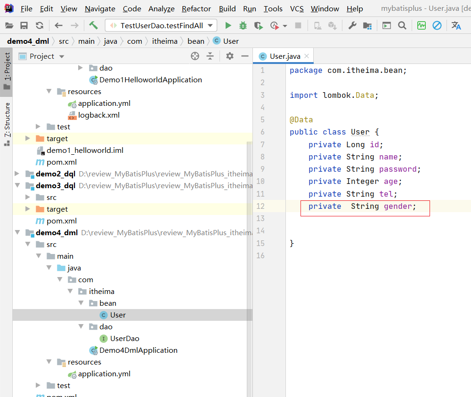Collapse the demo4_dml module node
Viewport: 471px width, 397px height.
point(18,232)
